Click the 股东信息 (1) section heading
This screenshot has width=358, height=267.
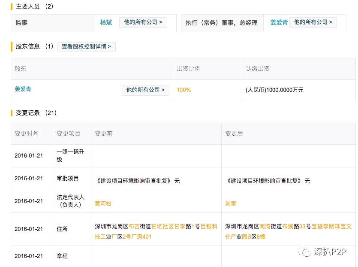coord(34,46)
